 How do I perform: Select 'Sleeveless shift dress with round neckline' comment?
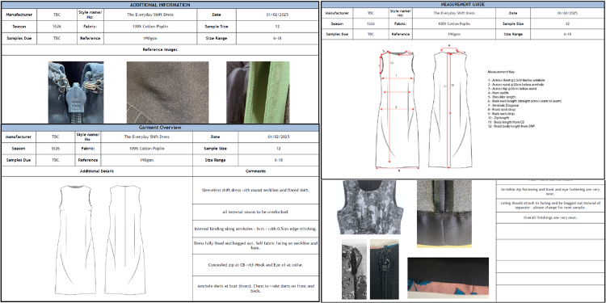(255, 190)
